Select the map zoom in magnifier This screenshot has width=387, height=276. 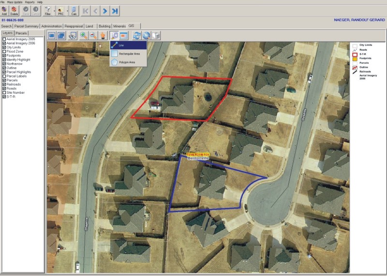tap(84, 35)
